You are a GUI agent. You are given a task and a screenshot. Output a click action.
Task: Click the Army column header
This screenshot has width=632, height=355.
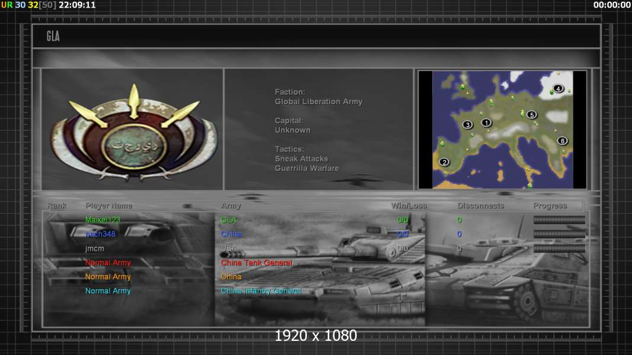click(x=231, y=205)
